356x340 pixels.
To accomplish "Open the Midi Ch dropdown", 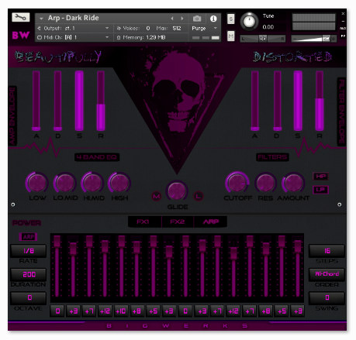I will pos(74,37).
